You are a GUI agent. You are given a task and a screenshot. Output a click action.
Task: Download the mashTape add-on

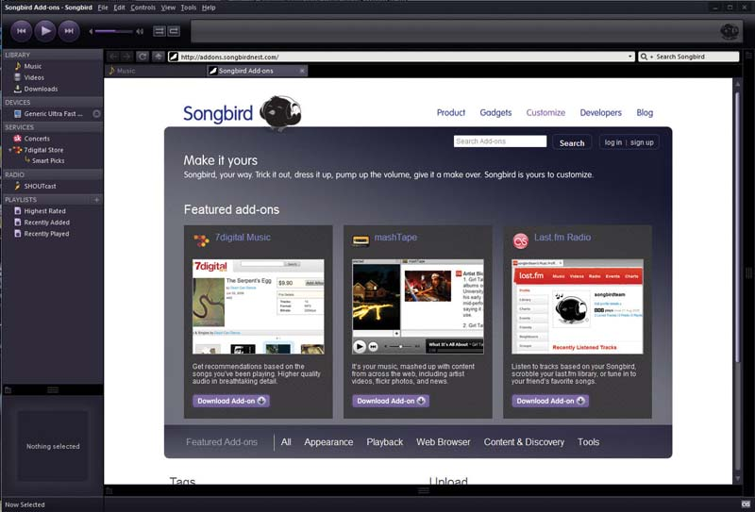(391, 401)
